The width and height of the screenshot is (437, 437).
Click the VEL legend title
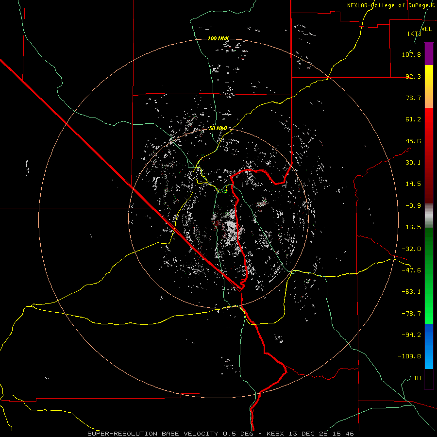[x=427, y=29]
